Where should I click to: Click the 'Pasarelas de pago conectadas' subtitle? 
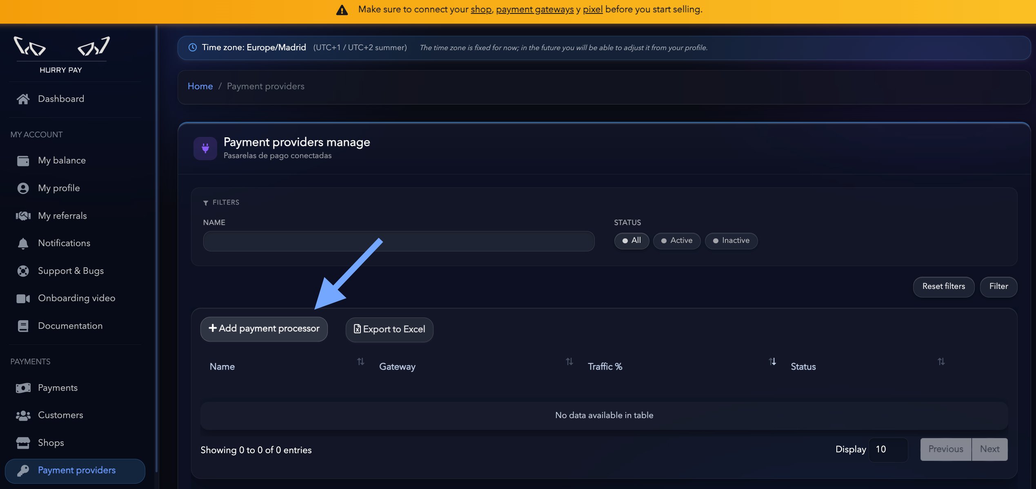278,156
